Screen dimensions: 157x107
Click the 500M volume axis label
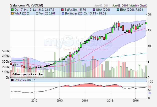coord(5,51)
